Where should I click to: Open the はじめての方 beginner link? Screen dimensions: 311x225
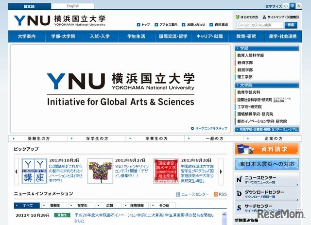click(247, 17)
